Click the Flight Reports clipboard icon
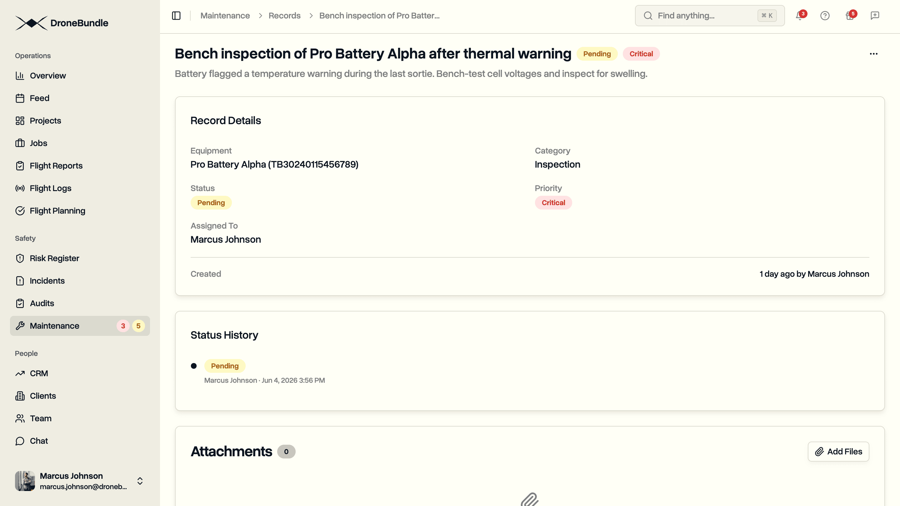The image size is (900, 506). tap(20, 166)
